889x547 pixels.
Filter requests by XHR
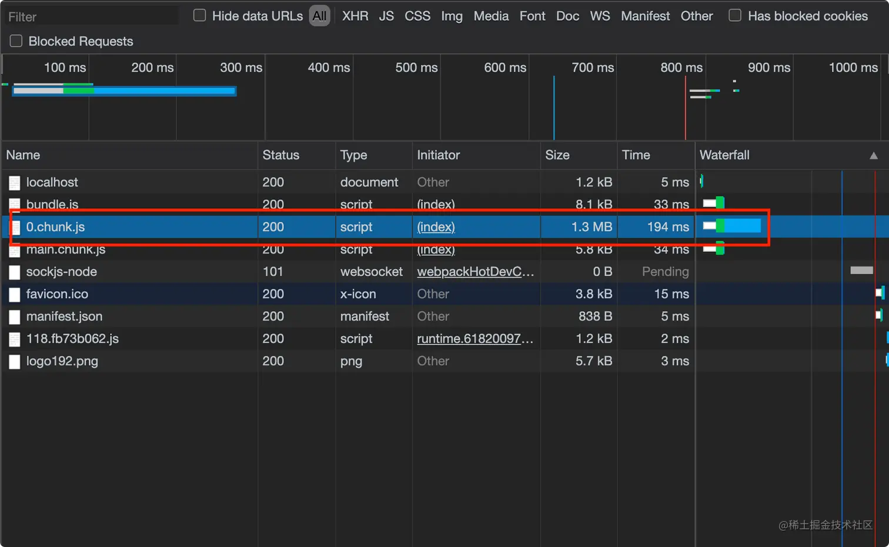pyautogui.click(x=355, y=16)
